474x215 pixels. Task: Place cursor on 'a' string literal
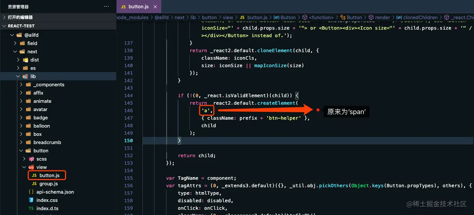coord(206,110)
